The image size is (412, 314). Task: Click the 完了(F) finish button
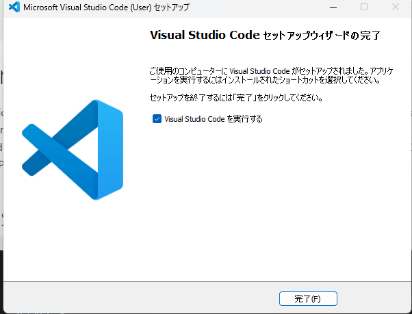click(x=308, y=298)
